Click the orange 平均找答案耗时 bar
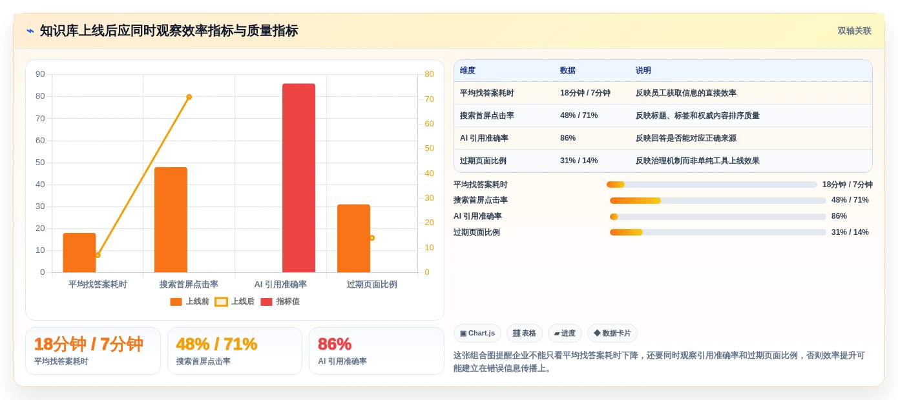The height and width of the screenshot is (400, 898). (x=79, y=252)
